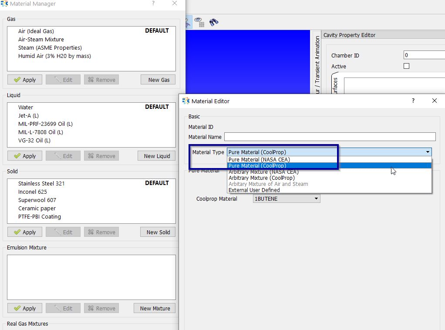
Task: Click the Material Manager help question mark
Action: pyautogui.click(x=153, y=3)
